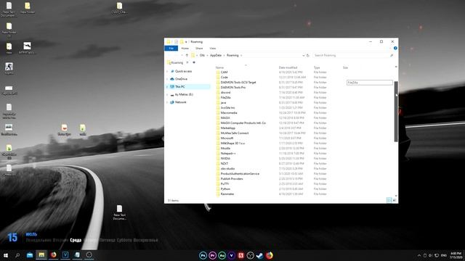Switch to the Share ribbon tab
465x261 pixels.
tap(199, 49)
